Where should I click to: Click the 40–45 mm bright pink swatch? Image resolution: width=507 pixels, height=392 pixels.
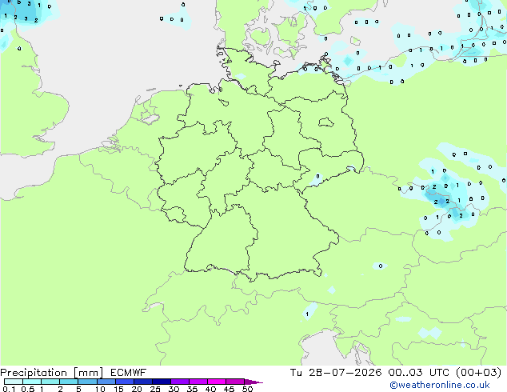click(217, 382)
